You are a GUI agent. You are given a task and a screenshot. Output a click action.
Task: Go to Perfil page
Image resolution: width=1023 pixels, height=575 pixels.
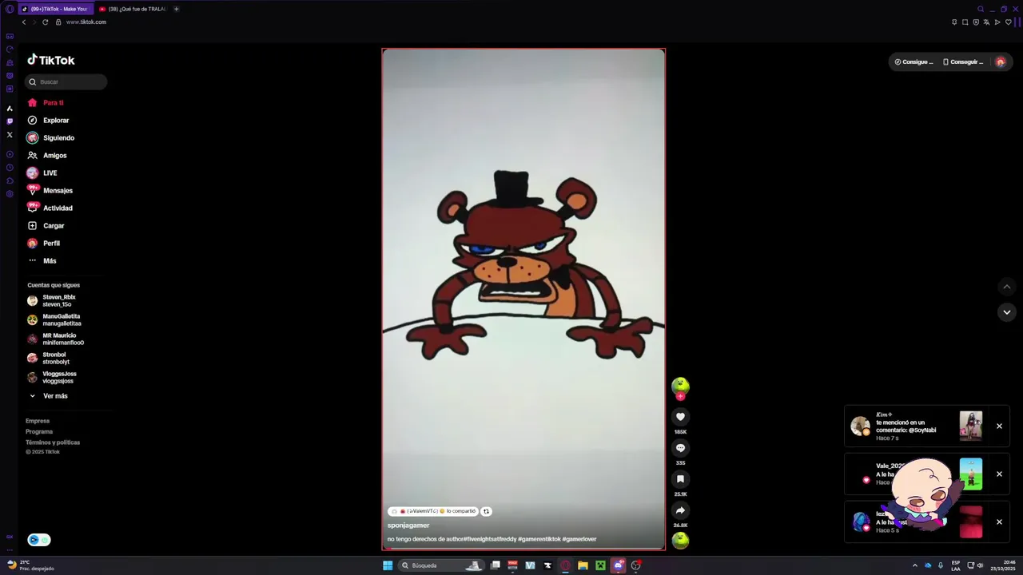[44, 244]
